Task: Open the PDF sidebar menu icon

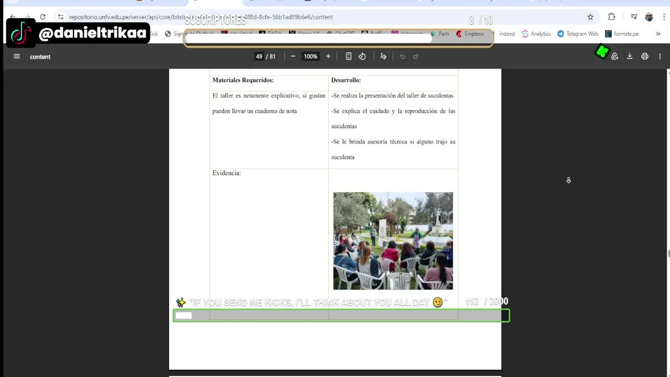Action: coord(17,57)
